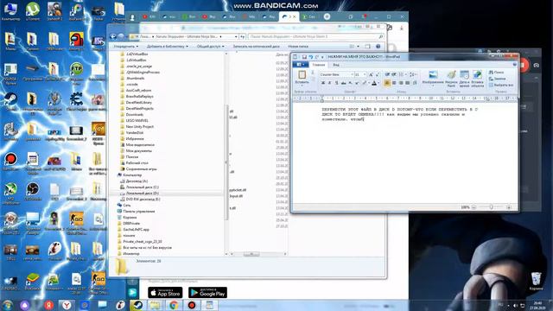Click the Google Play badge in the browser
Screen dimensions: 553x311
[x=207, y=293]
